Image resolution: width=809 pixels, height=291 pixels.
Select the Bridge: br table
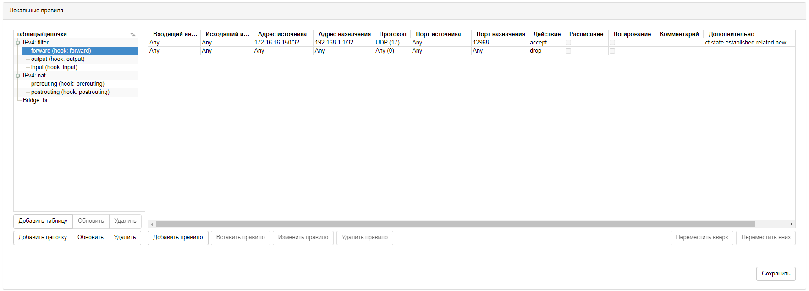coord(35,100)
